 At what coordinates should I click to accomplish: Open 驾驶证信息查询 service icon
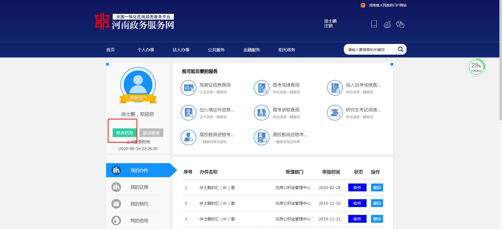point(188,88)
